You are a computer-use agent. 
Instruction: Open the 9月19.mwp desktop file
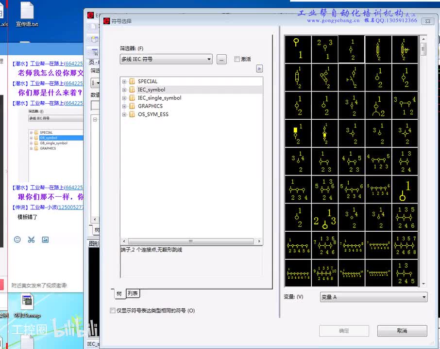pos(27,305)
